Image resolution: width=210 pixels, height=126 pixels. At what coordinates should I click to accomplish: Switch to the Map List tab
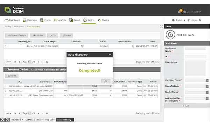pos(50,120)
